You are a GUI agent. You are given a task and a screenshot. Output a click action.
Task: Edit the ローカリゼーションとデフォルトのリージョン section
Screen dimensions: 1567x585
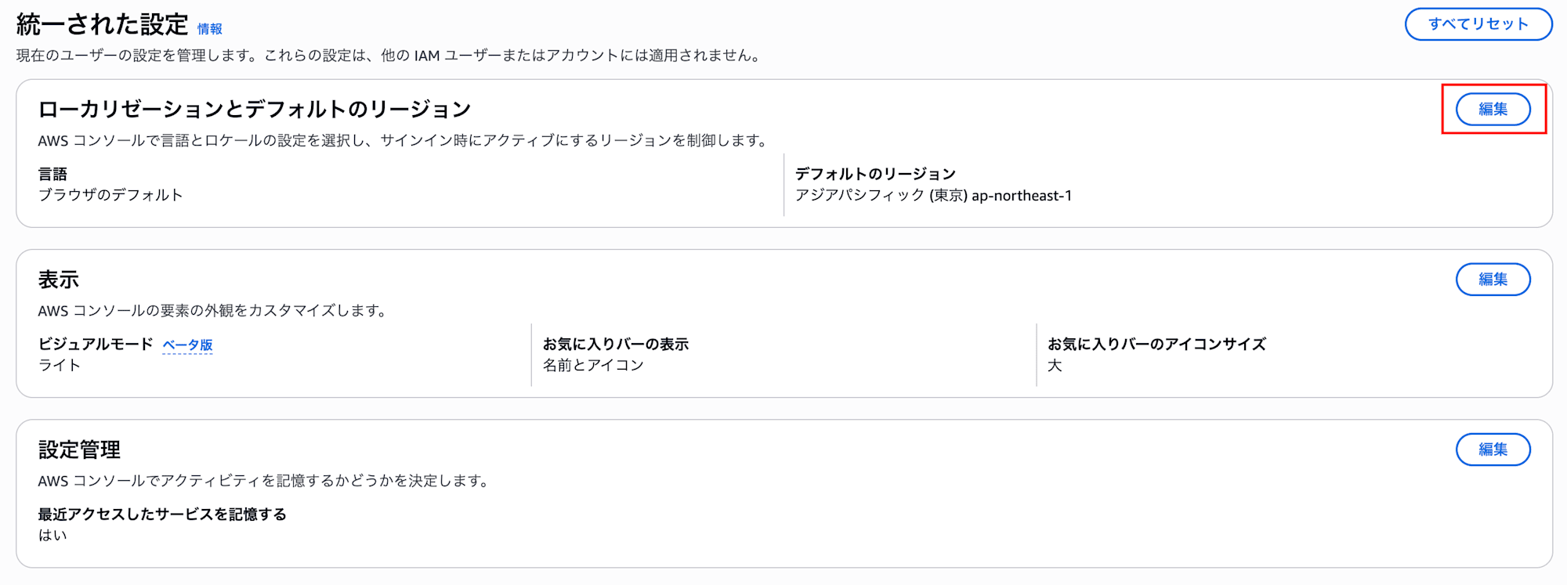pyautogui.click(x=1493, y=110)
